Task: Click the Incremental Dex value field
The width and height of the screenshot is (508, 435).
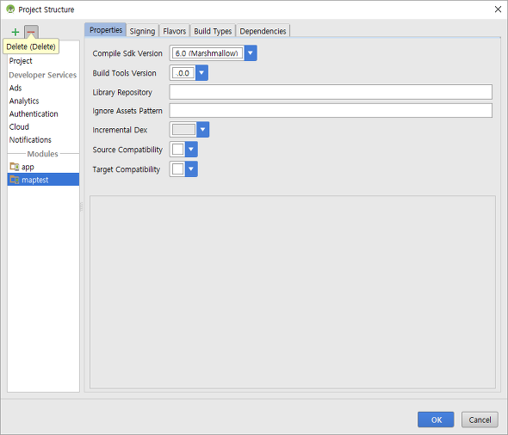Action: click(183, 130)
